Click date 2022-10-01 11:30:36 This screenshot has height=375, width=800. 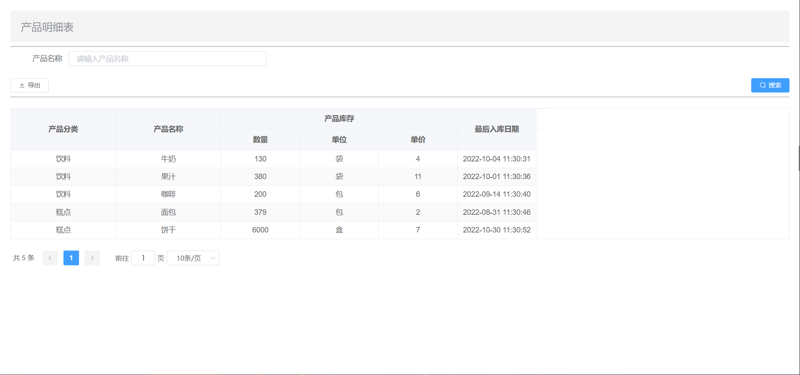click(x=497, y=177)
